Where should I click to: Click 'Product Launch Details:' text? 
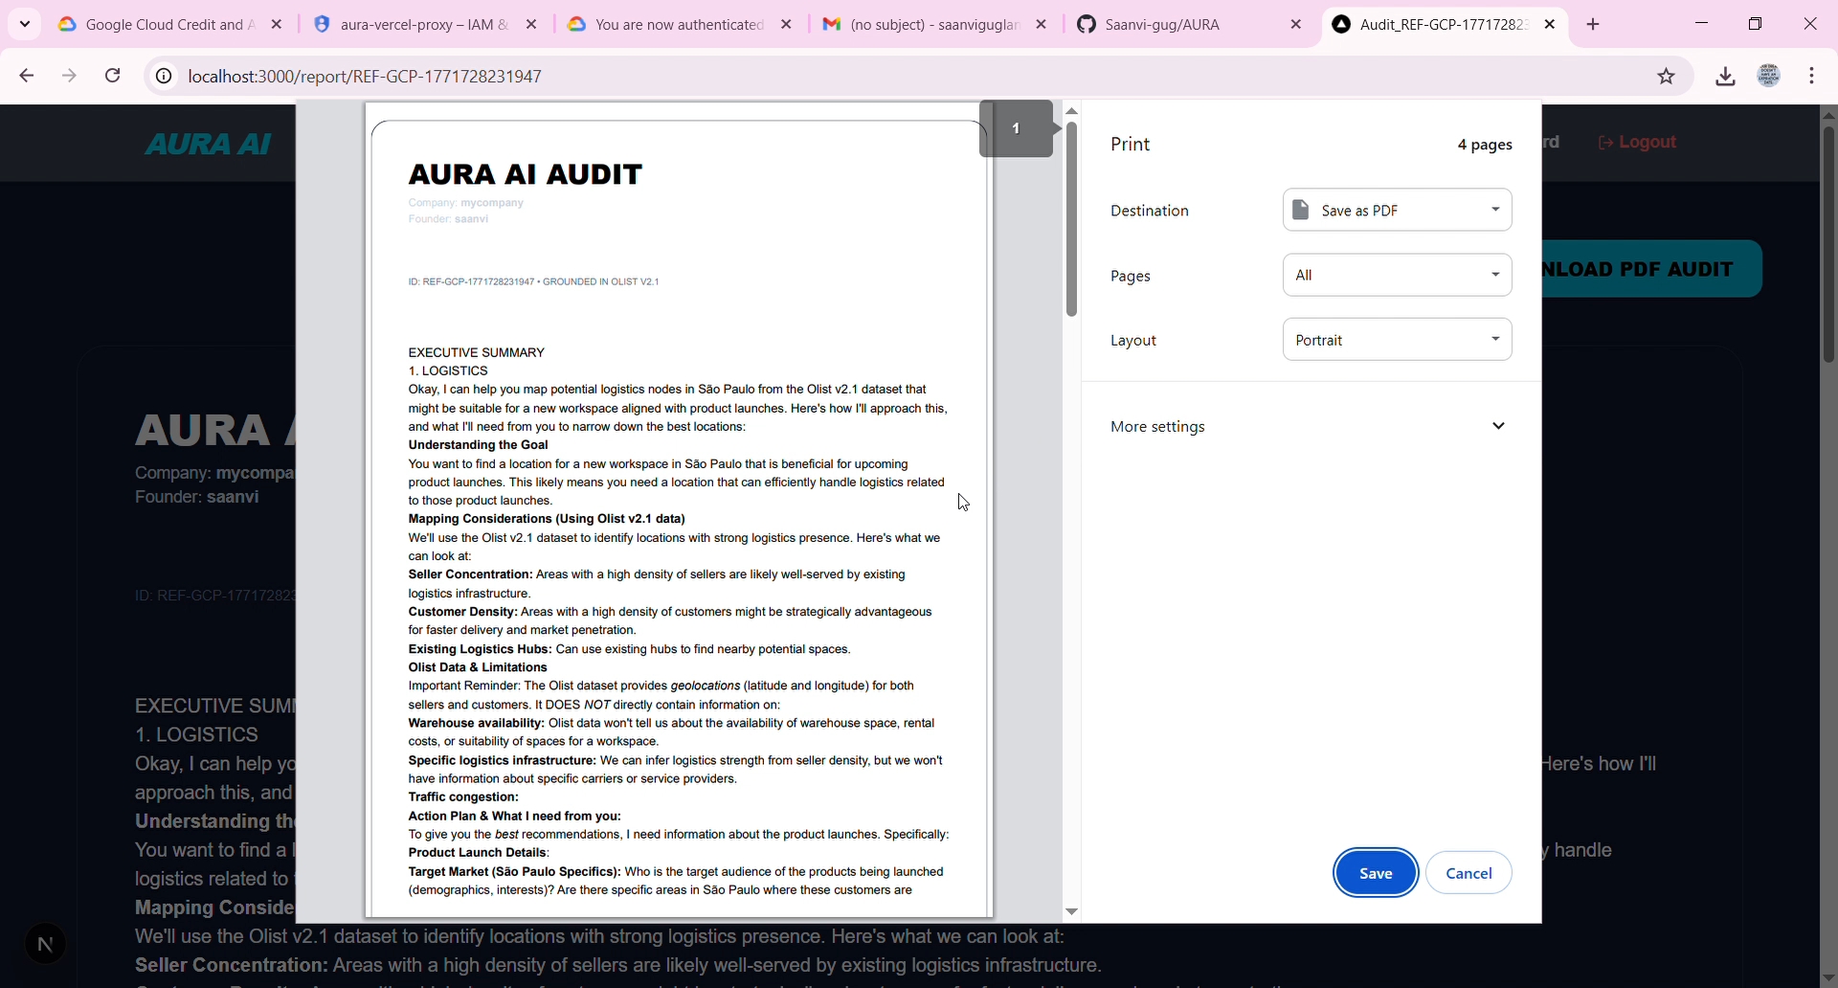[x=479, y=853]
